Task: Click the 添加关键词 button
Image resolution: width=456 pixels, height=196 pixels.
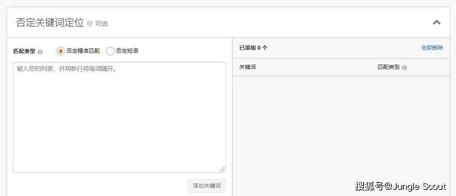Action: click(207, 186)
